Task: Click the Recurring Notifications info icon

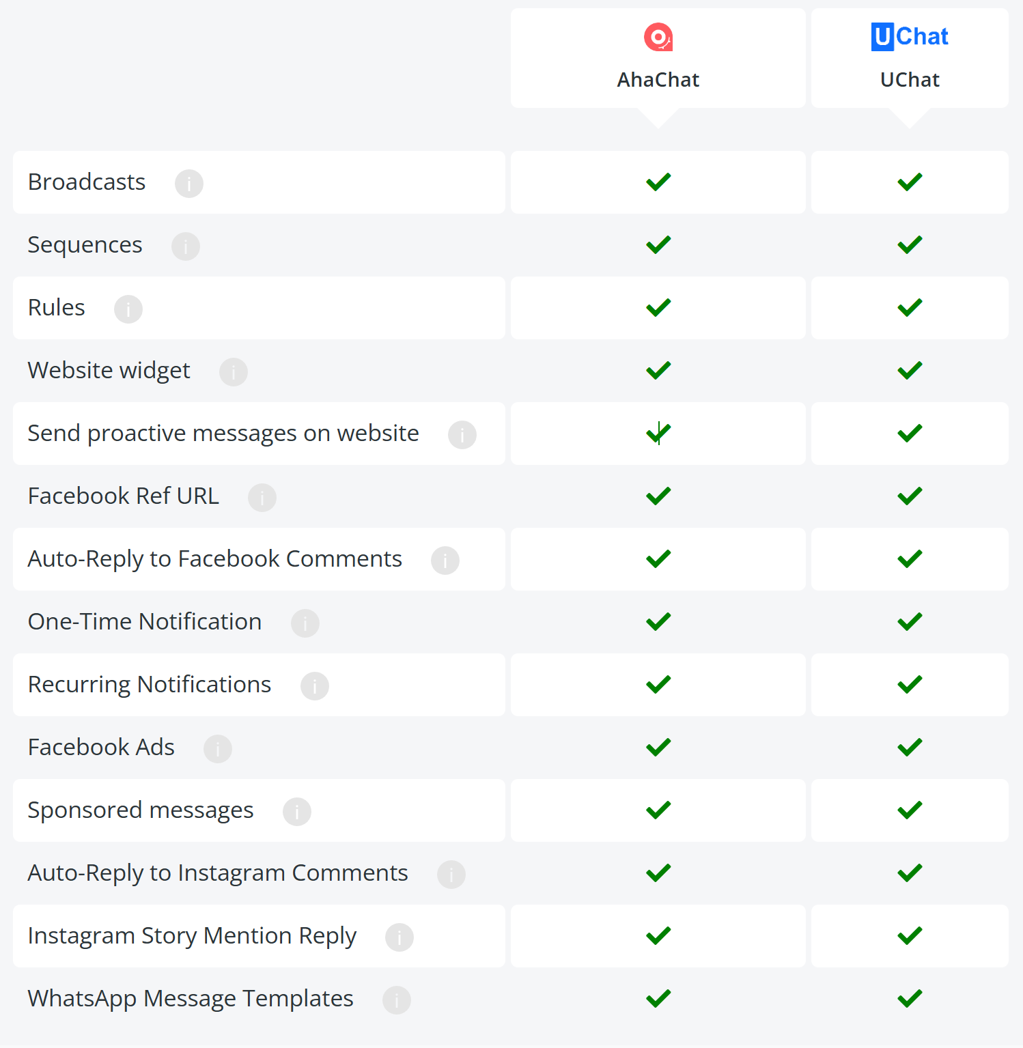Action: pos(315,686)
